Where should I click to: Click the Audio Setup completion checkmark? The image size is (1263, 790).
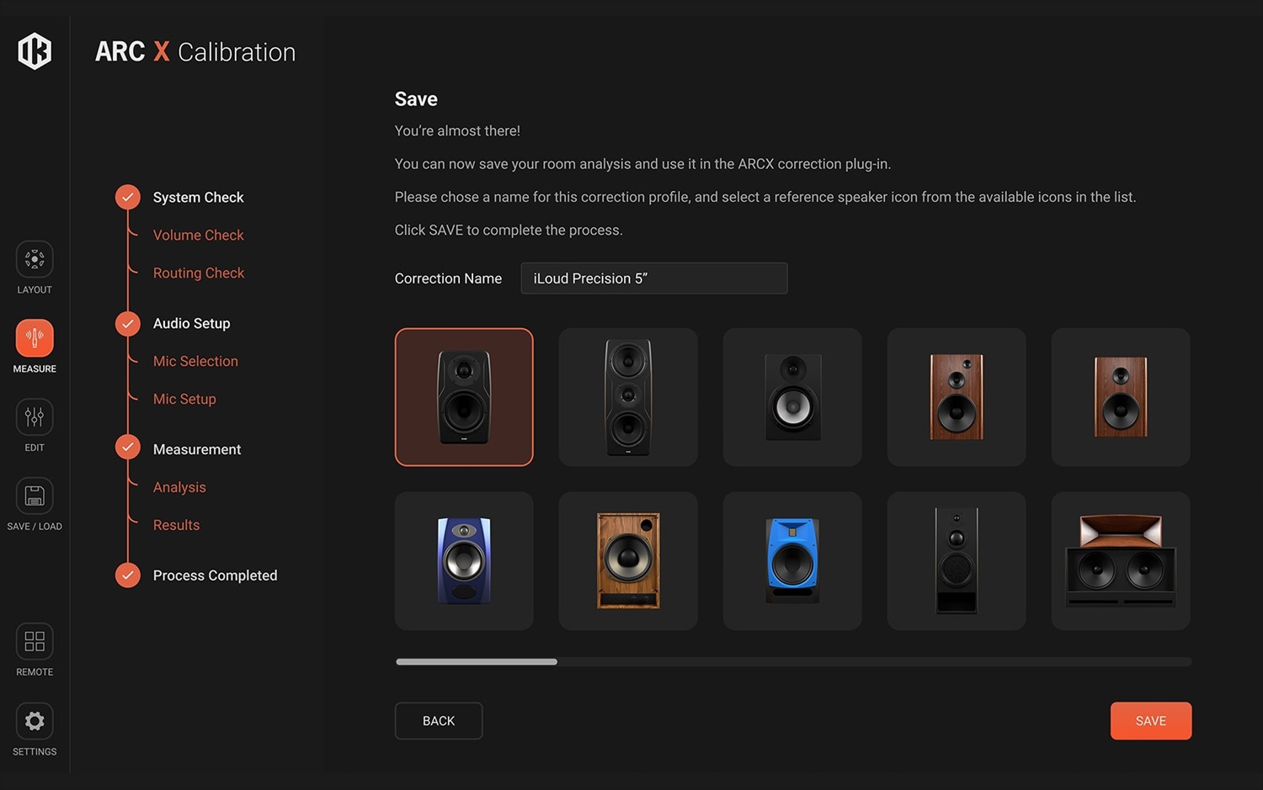pyautogui.click(x=127, y=323)
